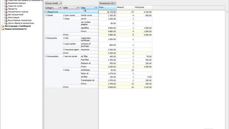229x129 pixels.
Task: Select the Новые возможности folder label
Action: [16, 29]
